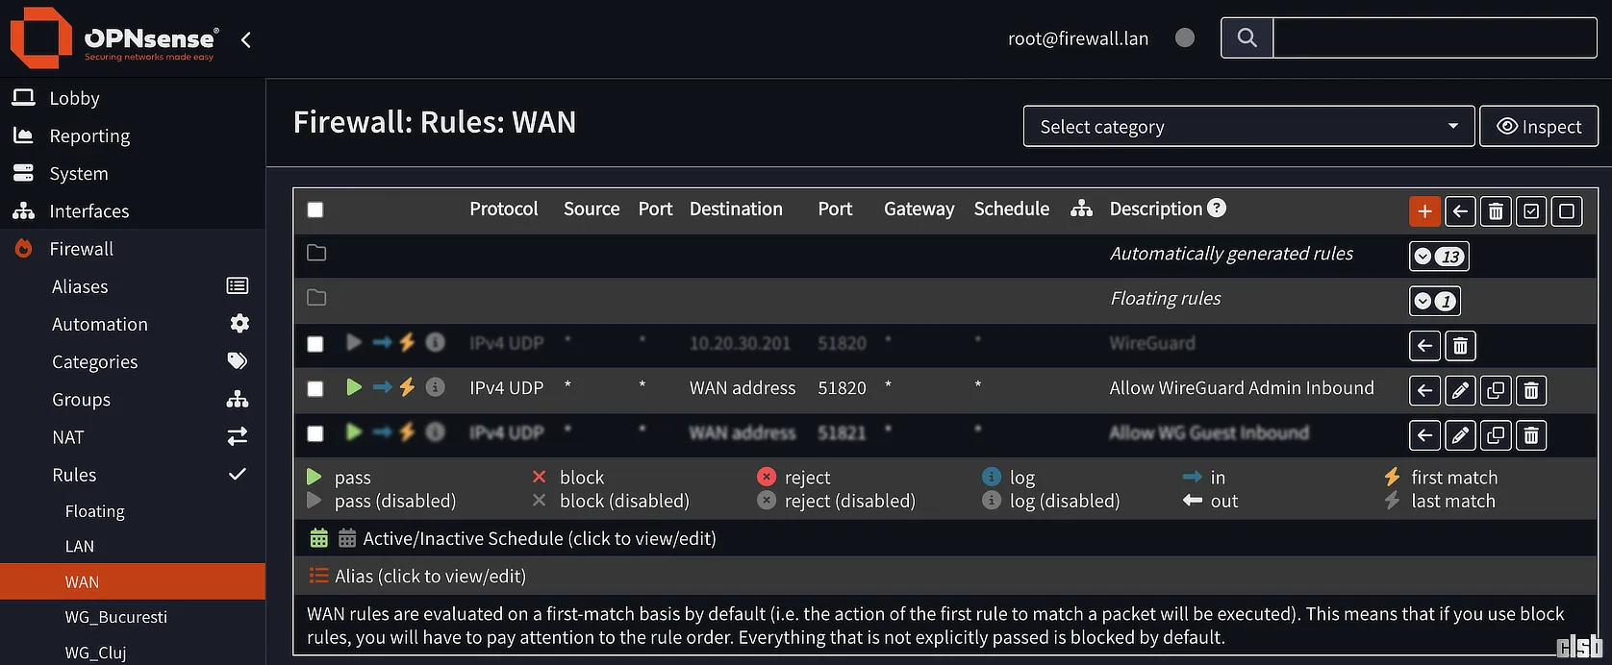
Task: Open the NAT menu in the sidebar
Action: pyautogui.click(x=68, y=437)
